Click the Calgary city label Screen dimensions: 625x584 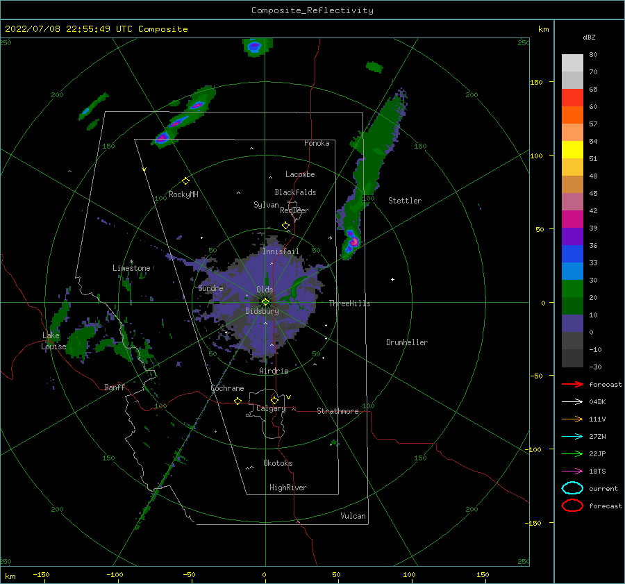click(271, 408)
